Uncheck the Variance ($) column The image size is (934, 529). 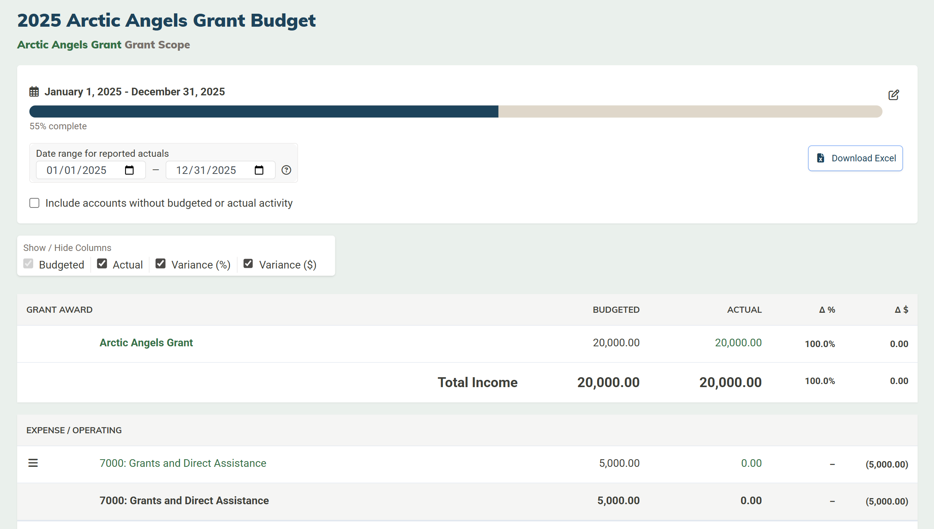tap(248, 264)
